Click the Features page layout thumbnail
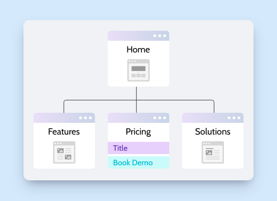277x201 pixels. 64,152
